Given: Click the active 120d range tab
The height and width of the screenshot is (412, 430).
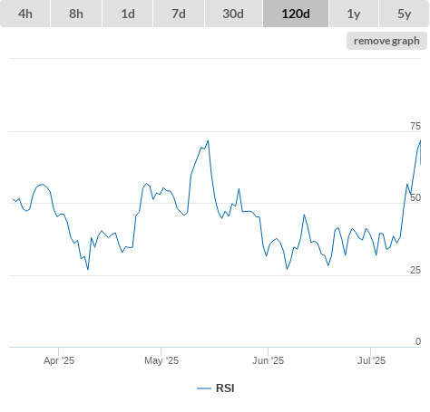Looking at the screenshot, I should (296, 14).
